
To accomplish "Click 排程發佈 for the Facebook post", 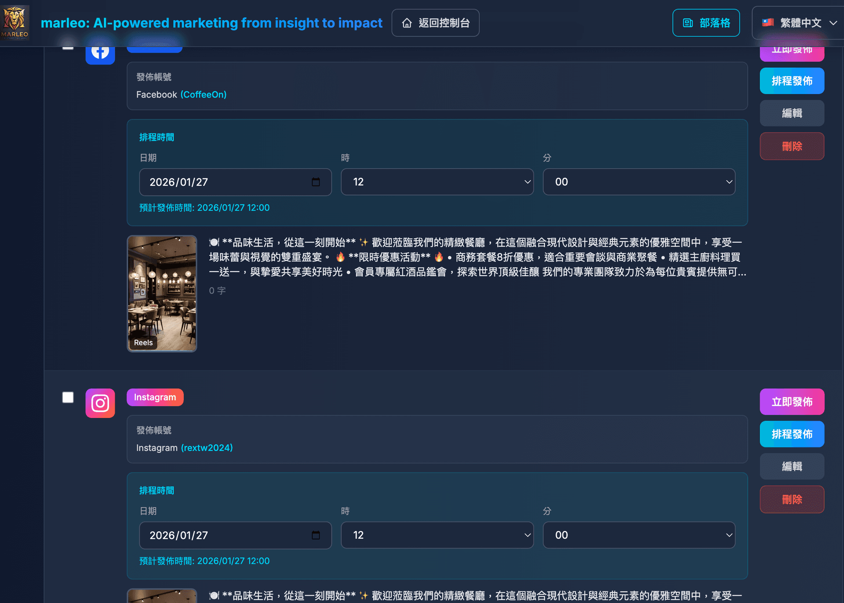I will (x=792, y=81).
